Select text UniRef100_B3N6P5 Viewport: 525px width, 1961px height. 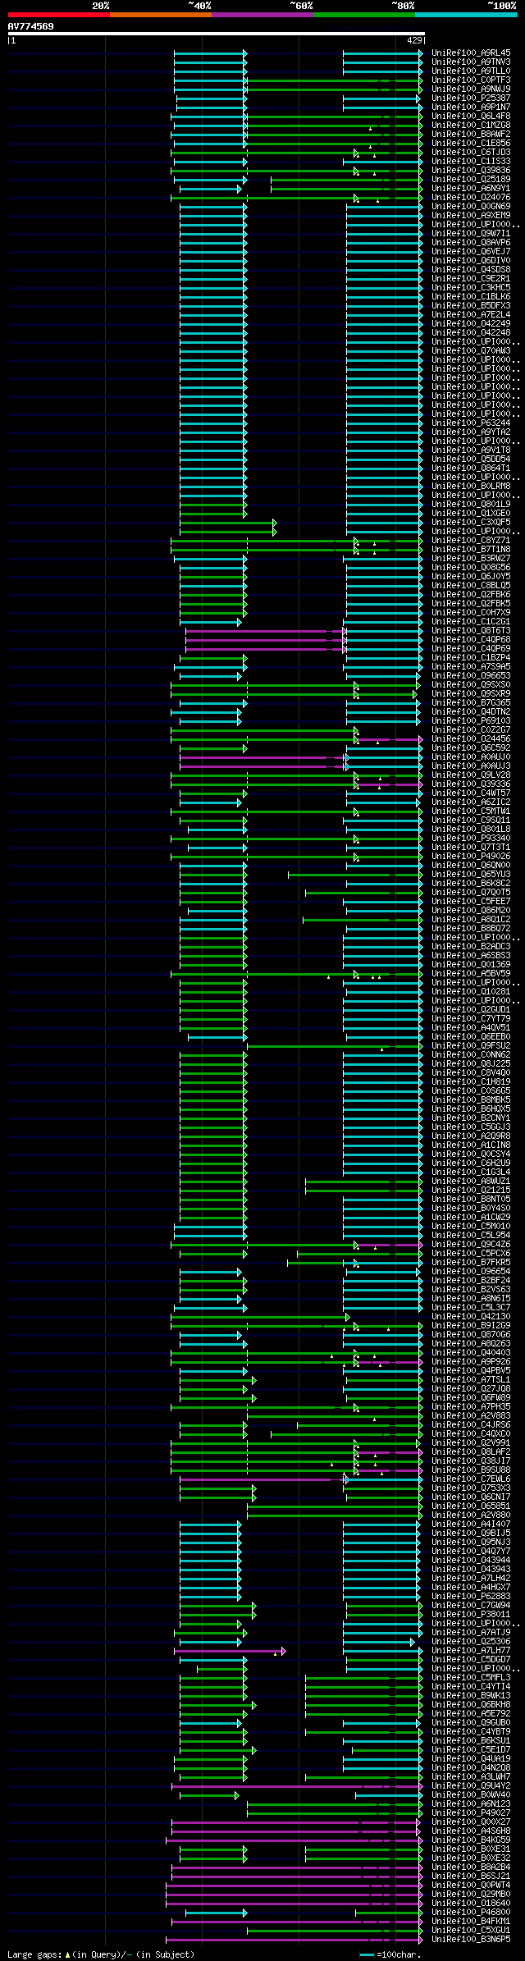[x=471, y=1940]
